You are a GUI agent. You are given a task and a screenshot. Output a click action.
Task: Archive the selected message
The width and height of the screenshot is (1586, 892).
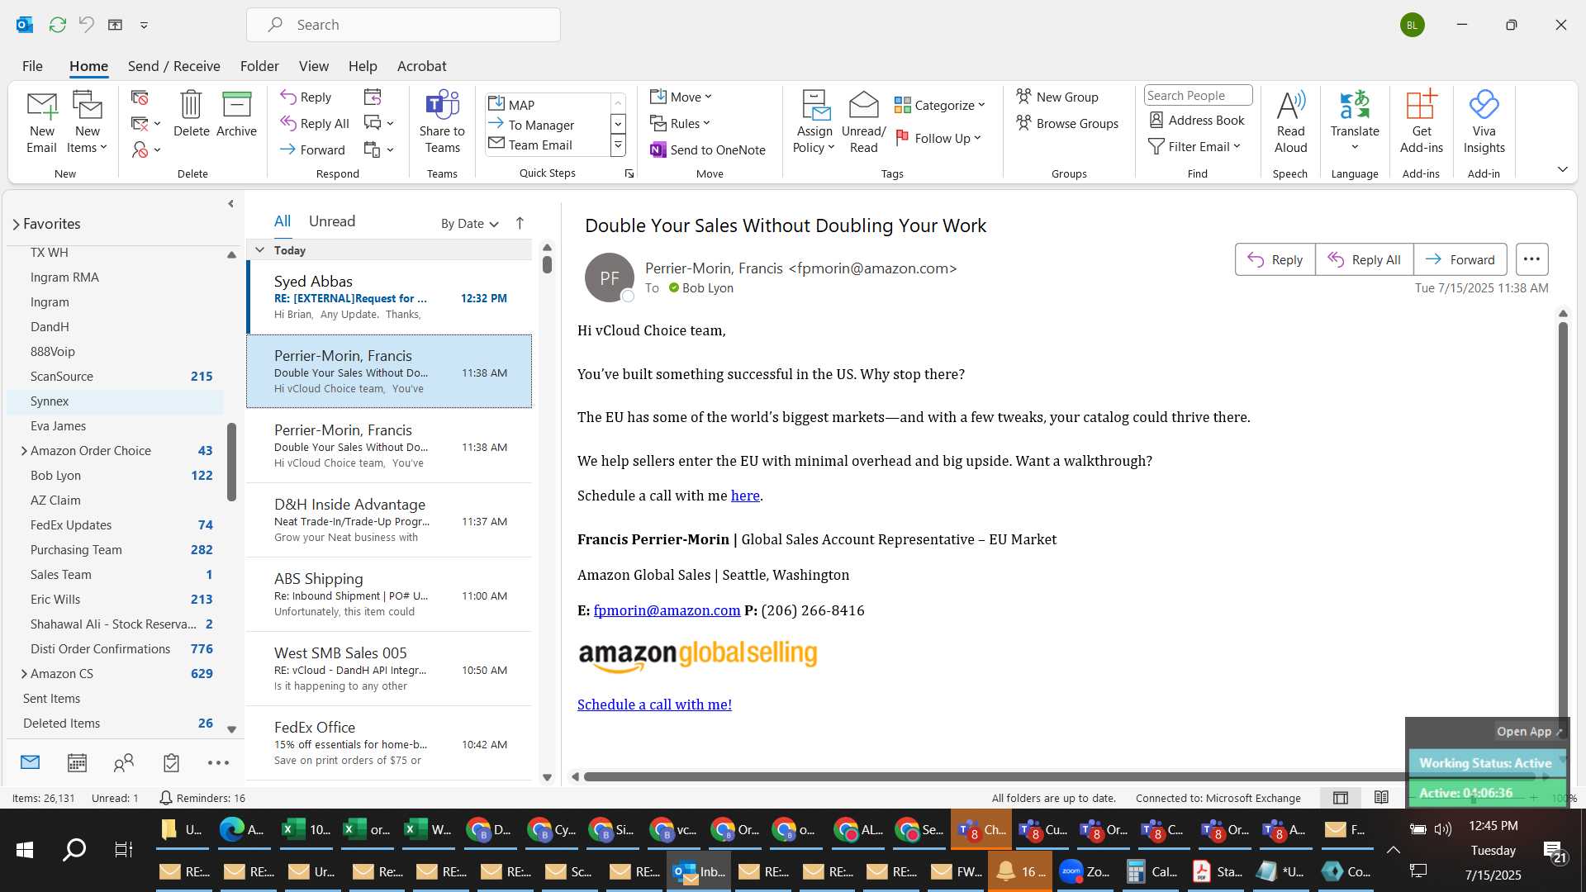[x=236, y=113]
